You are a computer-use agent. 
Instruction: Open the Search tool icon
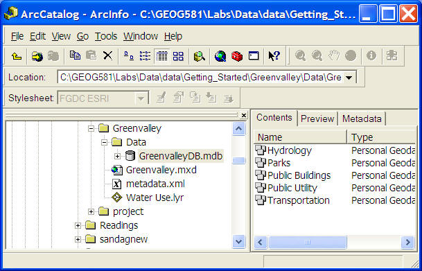(200, 56)
